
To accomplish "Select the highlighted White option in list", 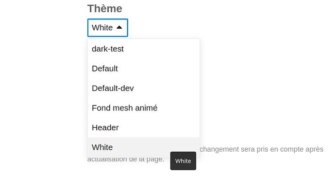I will coord(144,147).
